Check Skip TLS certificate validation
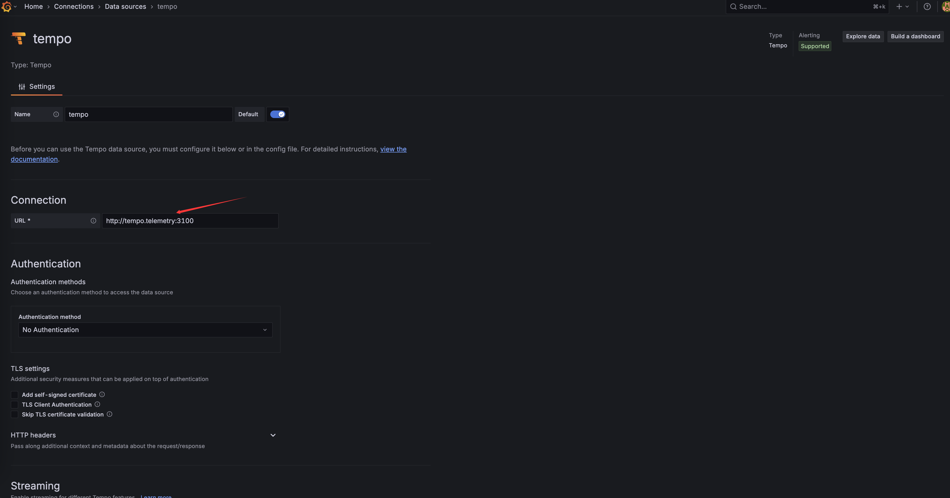Viewport: 950px width, 498px height. click(x=15, y=414)
